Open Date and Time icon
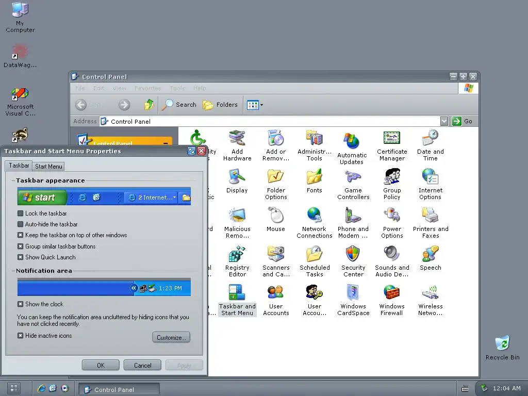The image size is (528, 396). pyautogui.click(x=431, y=145)
